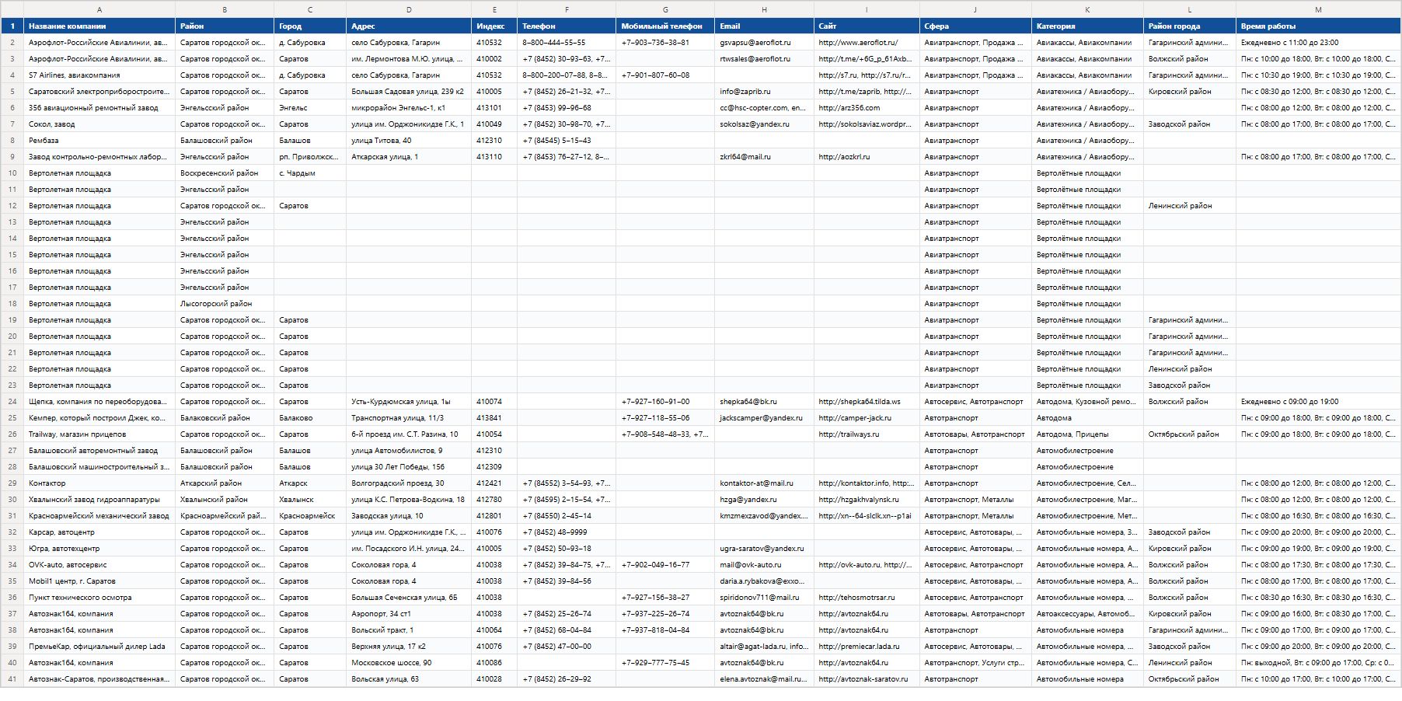
Task: Click the address "Аэропорт, 34 ст1"
Action: 409,614
